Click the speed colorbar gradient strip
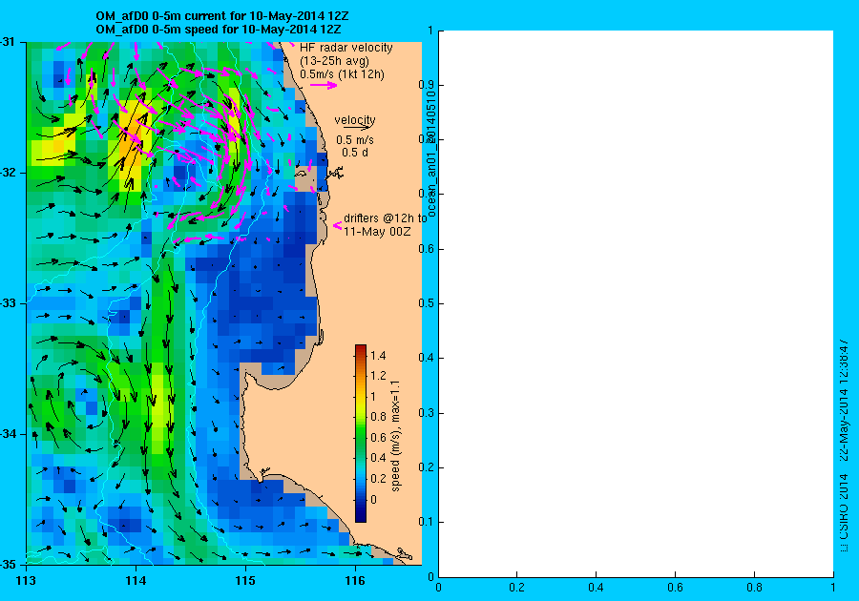This screenshot has width=859, height=601. pos(361,433)
